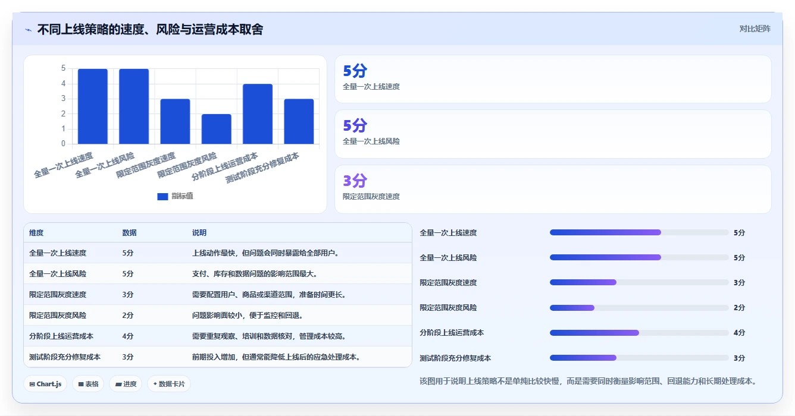Click description 问题影响面较小，便于监控和回退。
This screenshot has height=416, width=795.
click(248, 316)
